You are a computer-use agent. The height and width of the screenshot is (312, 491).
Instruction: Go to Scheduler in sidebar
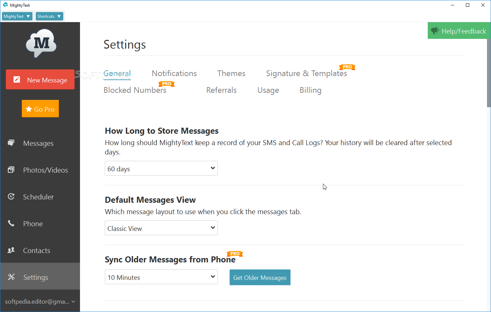tap(40, 197)
